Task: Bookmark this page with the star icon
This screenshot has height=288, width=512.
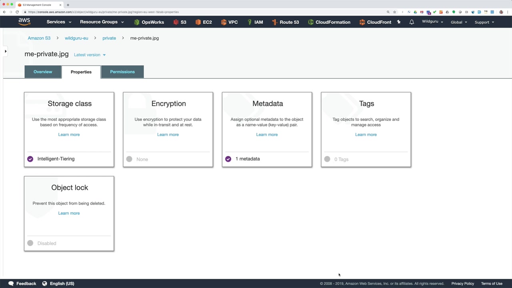Action: (394, 12)
